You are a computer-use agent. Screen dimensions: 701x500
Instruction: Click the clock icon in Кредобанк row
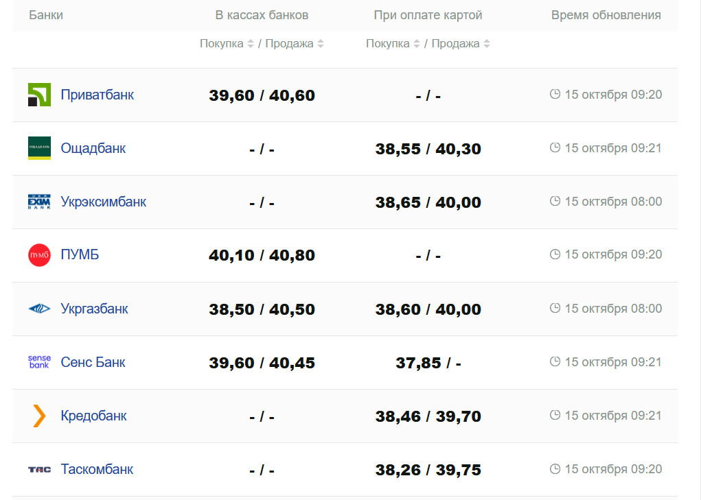[x=555, y=415]
